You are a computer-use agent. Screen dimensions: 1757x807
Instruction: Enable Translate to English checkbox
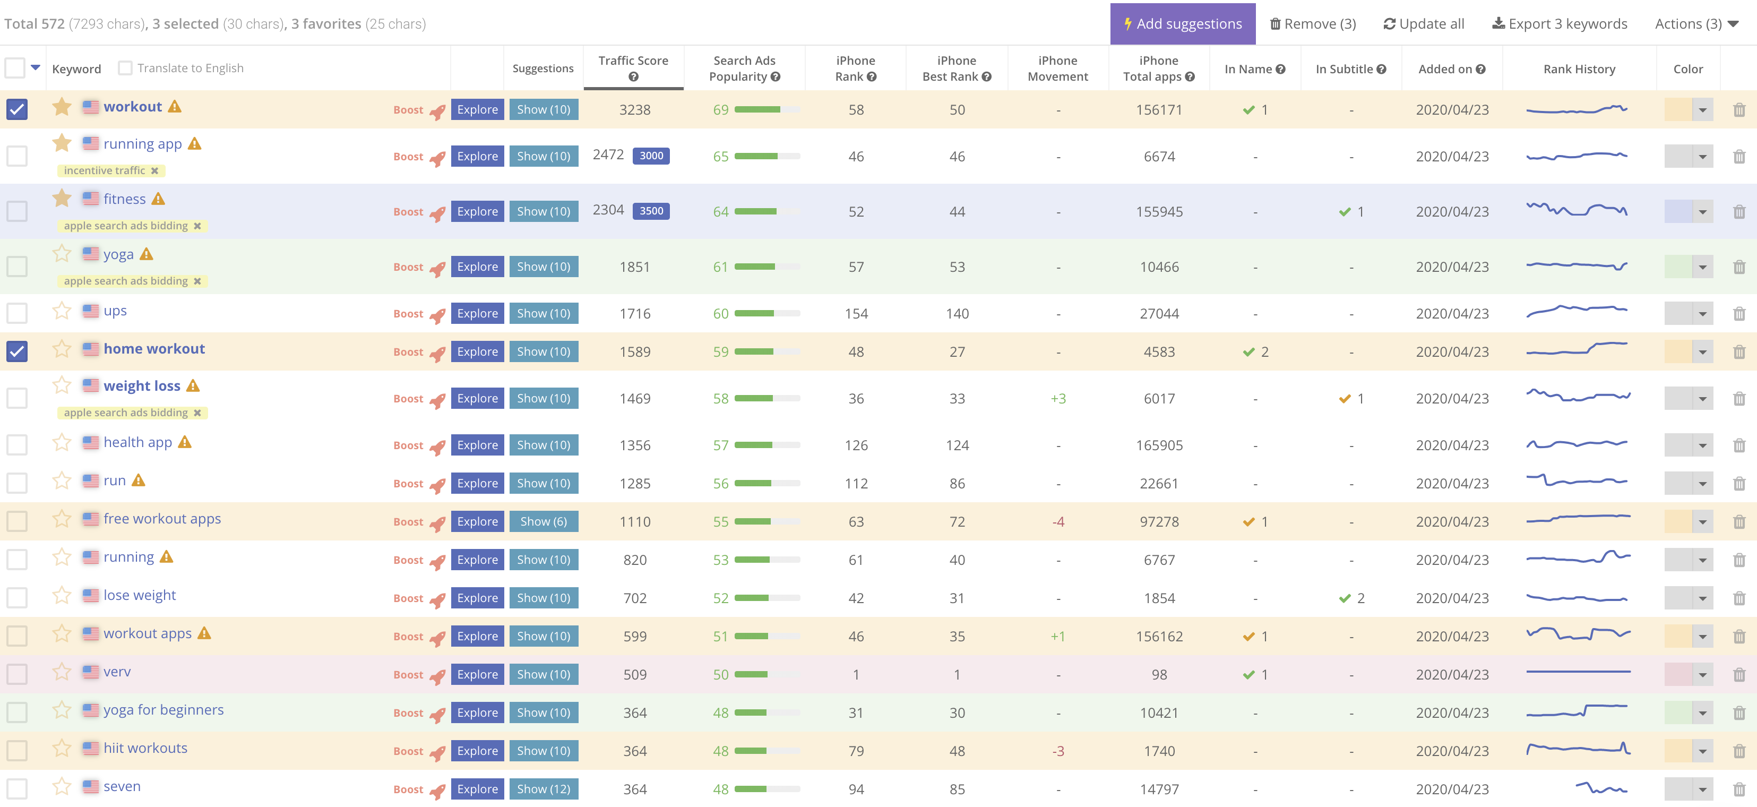tap(125, 68)
